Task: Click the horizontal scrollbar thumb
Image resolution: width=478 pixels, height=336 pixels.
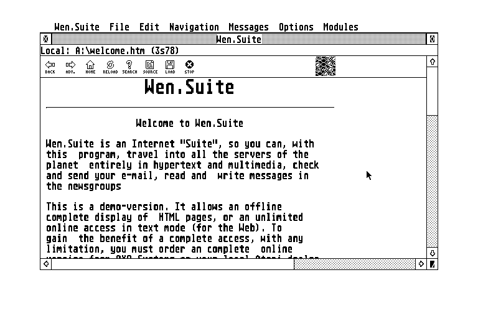Action: click(173, 264)
